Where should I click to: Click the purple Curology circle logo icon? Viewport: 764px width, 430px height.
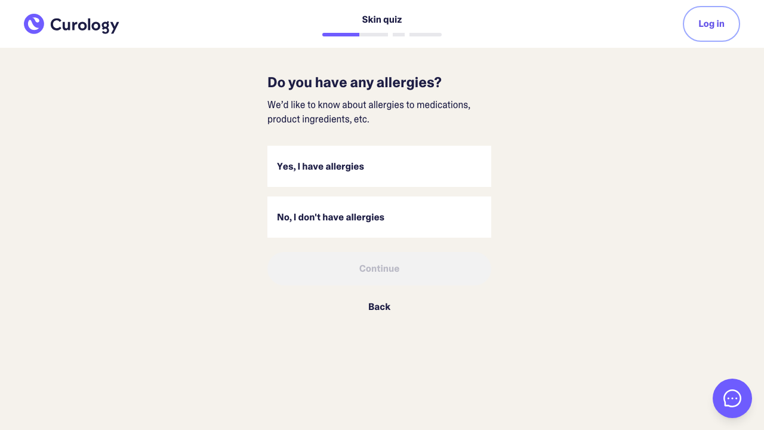coord(34,24)
